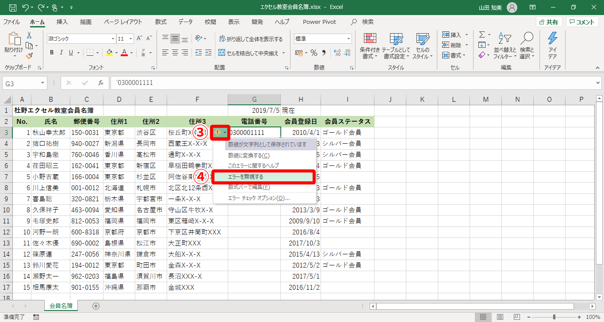Open 検索と選択 find and select
This screenshot has width=604, height=322.
[527, 46]
